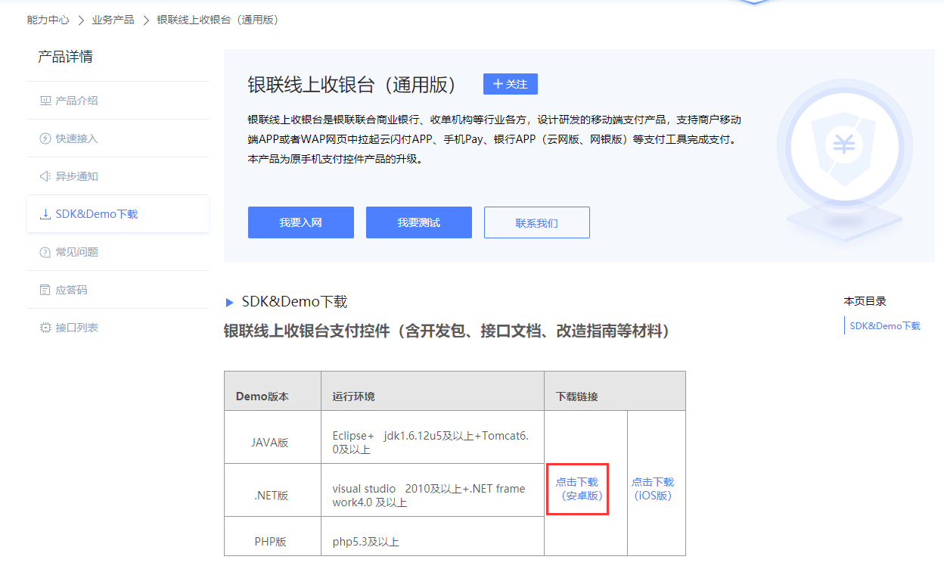
Task: Select the SDK&Demo下载 download icon
Action: point(45,214)
